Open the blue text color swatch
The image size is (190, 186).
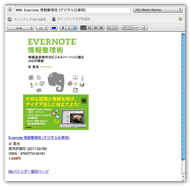click(54, 28)
